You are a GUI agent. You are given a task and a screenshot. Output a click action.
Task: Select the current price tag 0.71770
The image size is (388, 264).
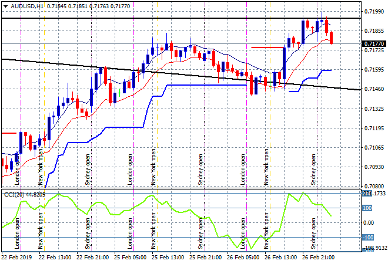(374, 44)
